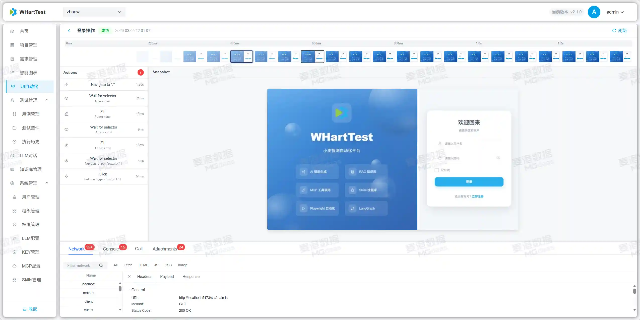640x320 pixels.
Task: Click the admin avatar icon
Action: [594, 12]
